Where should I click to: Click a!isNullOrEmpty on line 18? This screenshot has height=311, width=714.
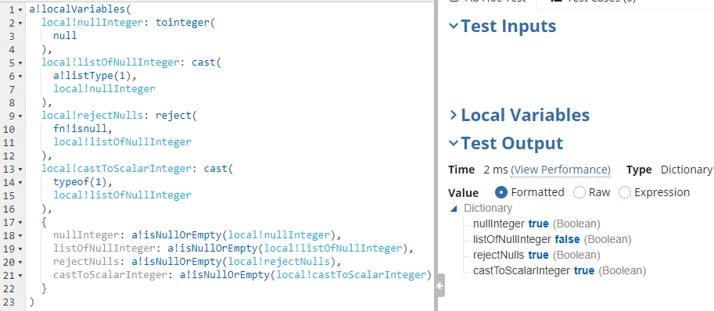pyautogui.click(x=176, y=235)
